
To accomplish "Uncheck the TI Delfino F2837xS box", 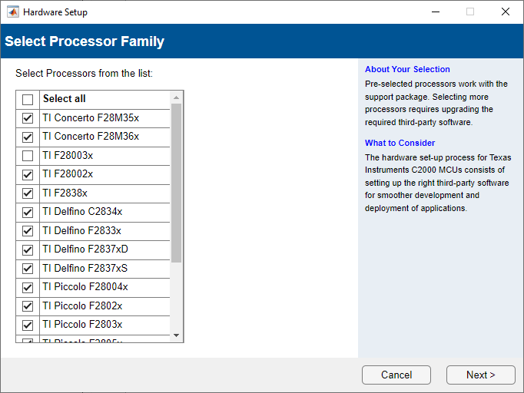I will [28, 269].
